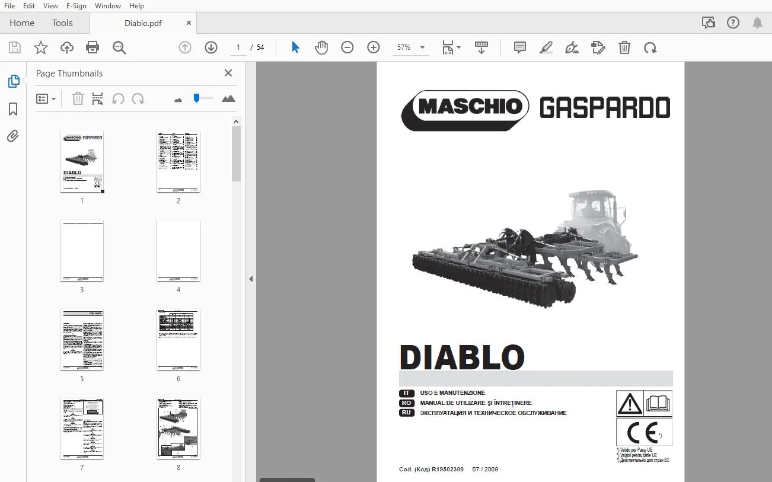This screenshot has width=772, height=482.
Task: Open the Page Thumbnails sidebar icon
Action: tap(13, 81)
